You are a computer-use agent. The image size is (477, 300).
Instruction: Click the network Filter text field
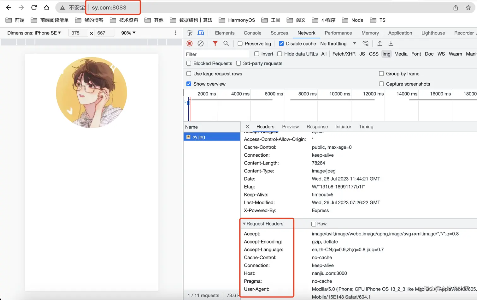pos(217,54)
